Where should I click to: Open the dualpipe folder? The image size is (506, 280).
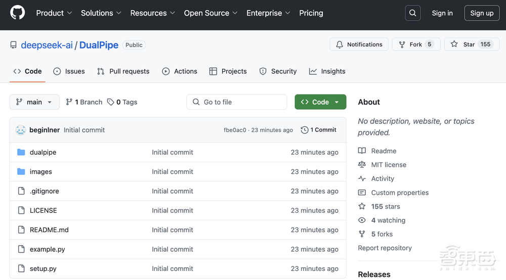pos(43,152)
